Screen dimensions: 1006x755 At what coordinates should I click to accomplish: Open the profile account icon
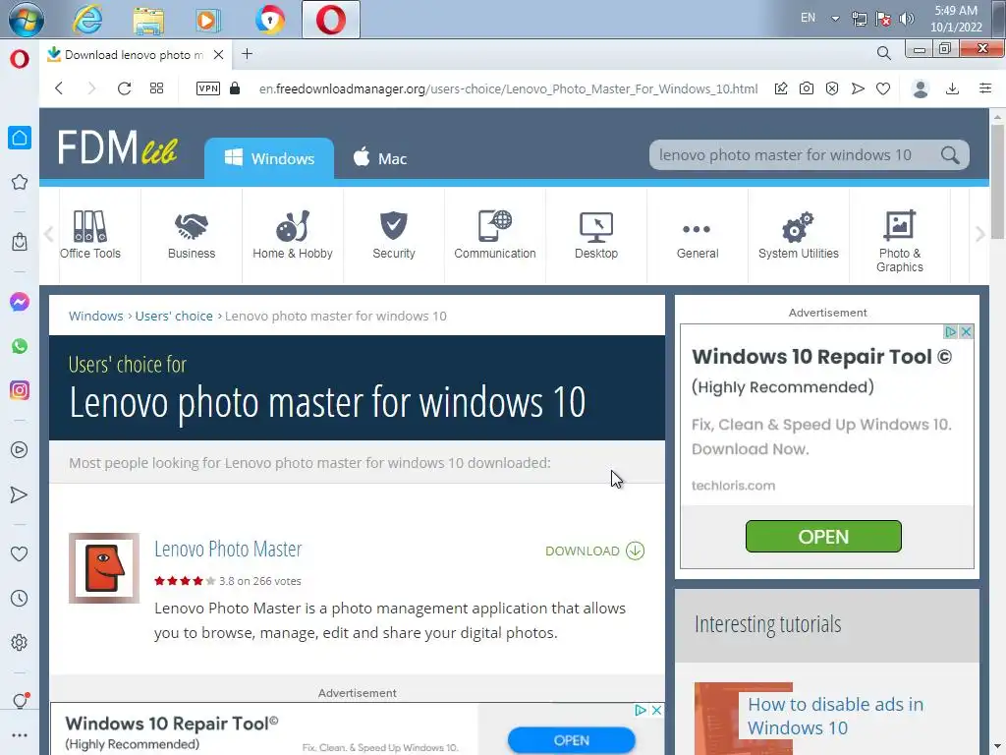click(921, 88)
